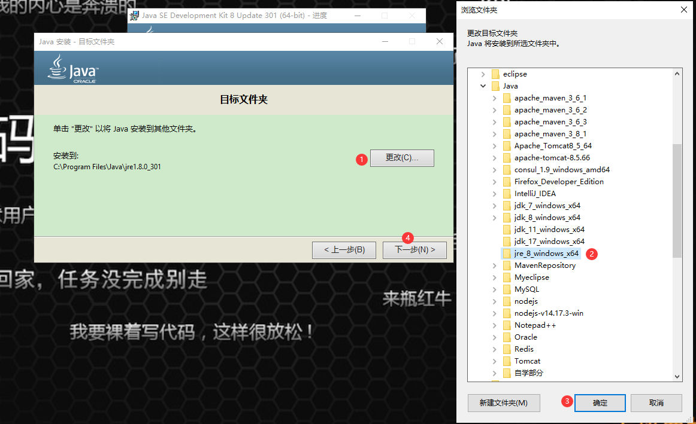Click jdk_7_windows_x64 folder icon
The height and width of the screenshot is (424, 696).
point(507,206)
